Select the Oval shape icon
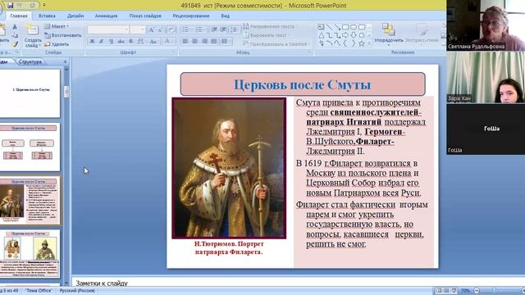This screenshot has width=525, height=295. pyautogui.click(x=354, y=27)
